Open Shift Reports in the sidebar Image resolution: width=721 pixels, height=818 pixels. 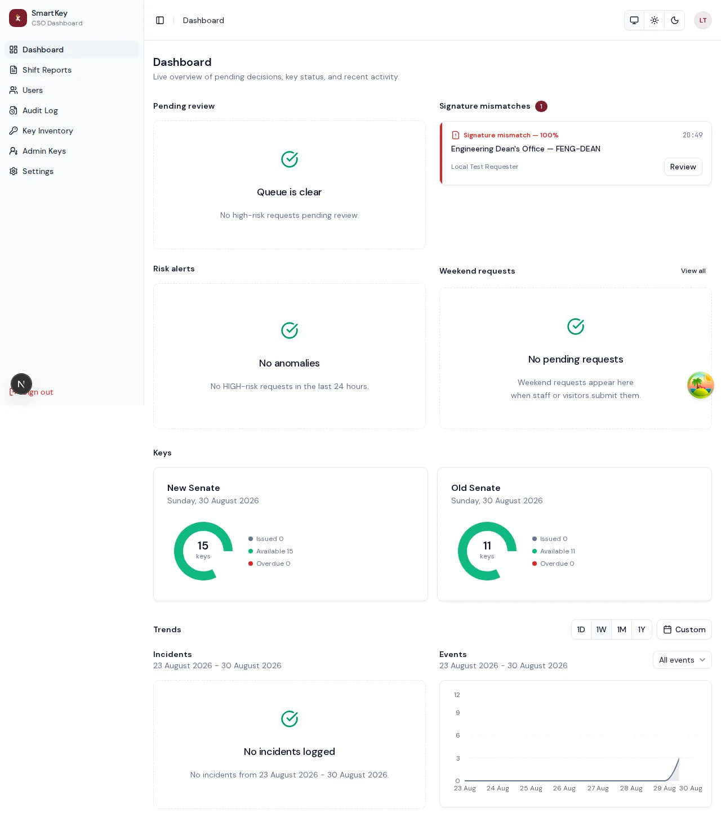pyautogui.click(x=72, y=70)
